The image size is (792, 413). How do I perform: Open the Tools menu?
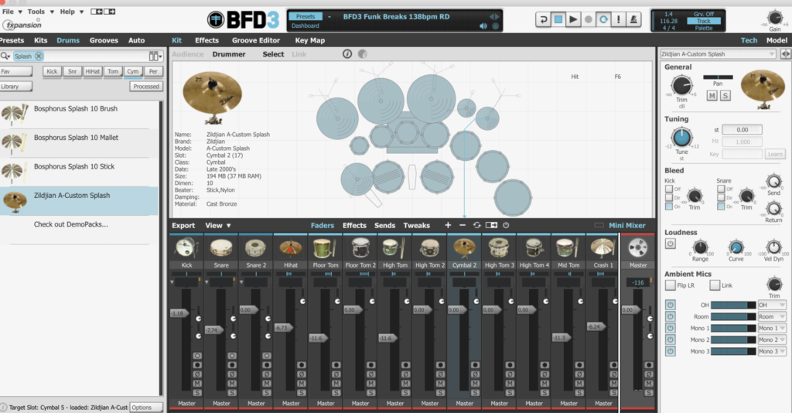click(36, 12)
